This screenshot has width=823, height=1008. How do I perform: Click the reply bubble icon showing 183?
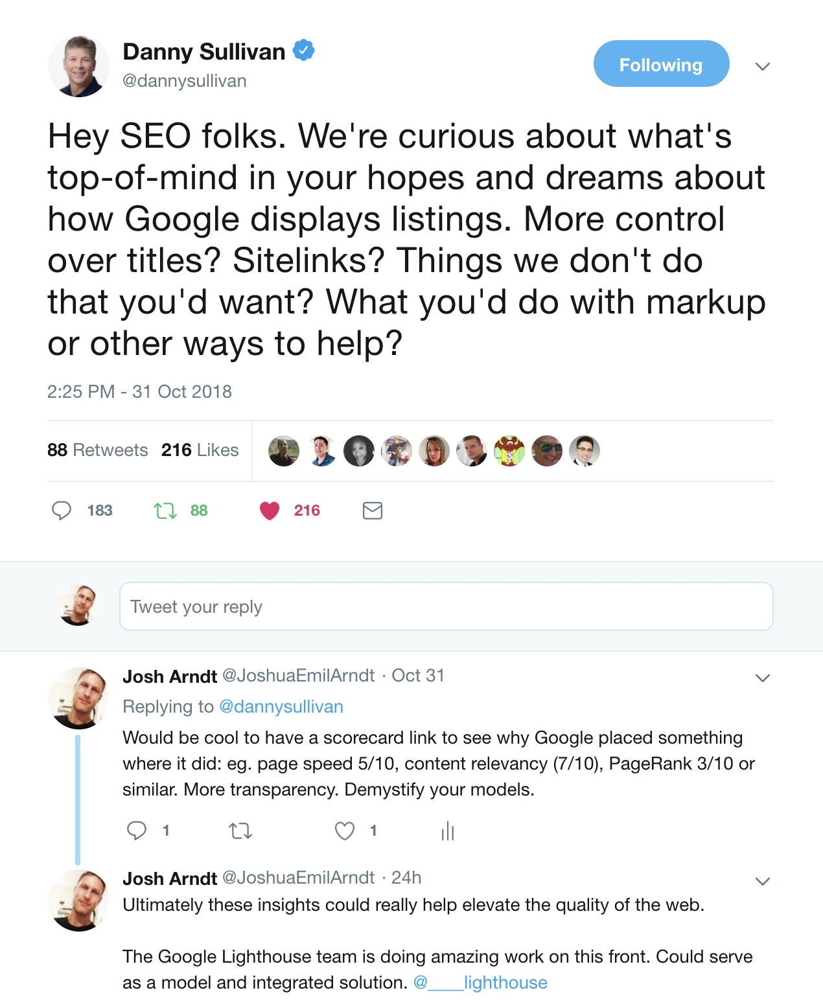coord(62,511)
